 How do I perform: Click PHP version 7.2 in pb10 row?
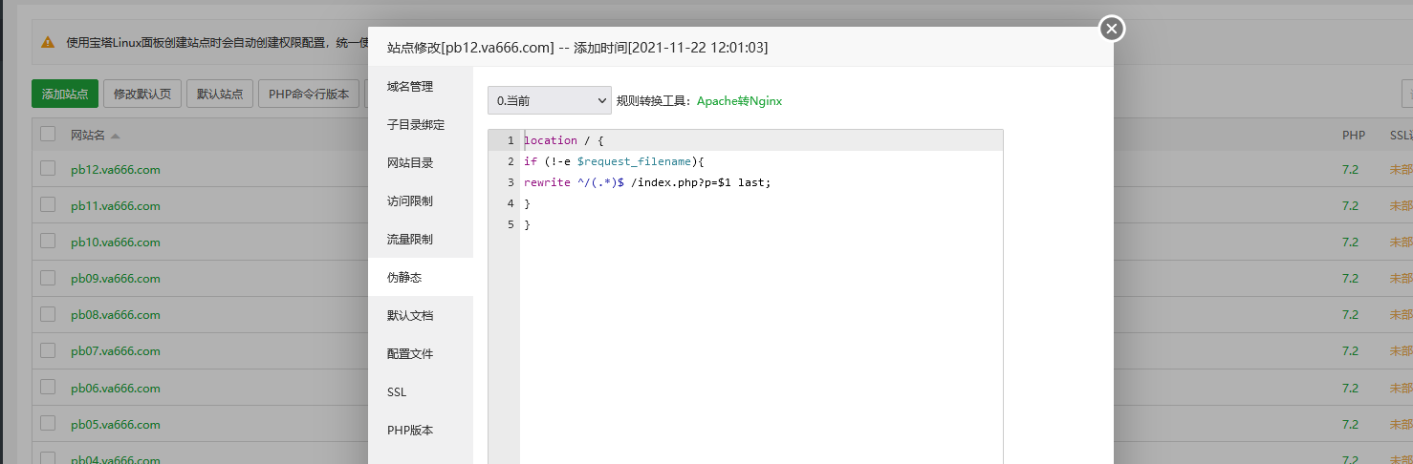click(1350, 243)
